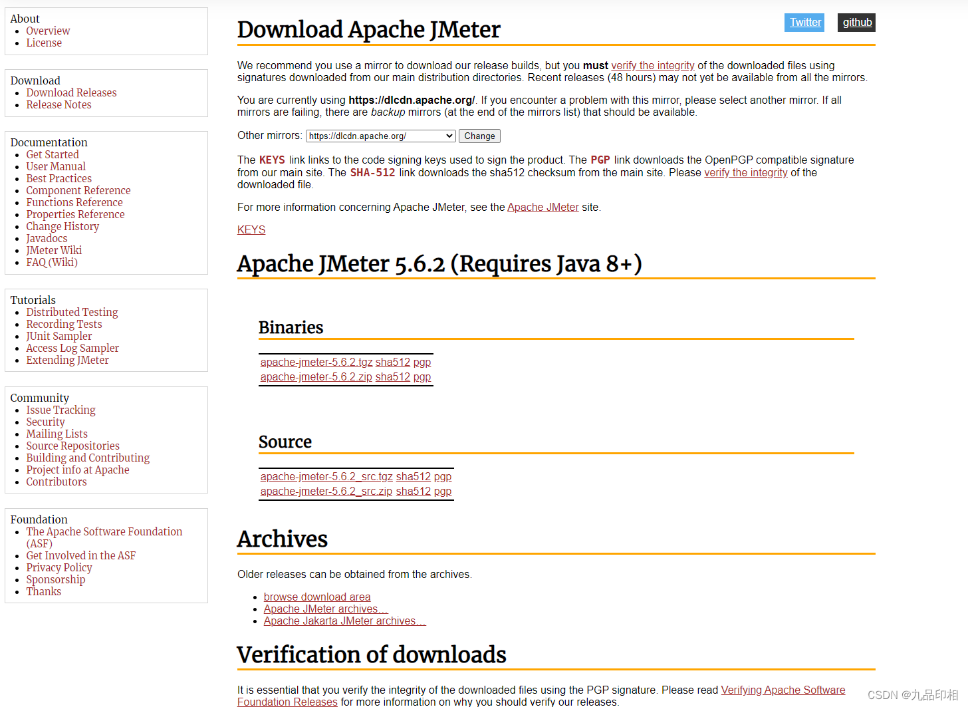Open the github button link

pyautogui.click(x=856, y=23)
